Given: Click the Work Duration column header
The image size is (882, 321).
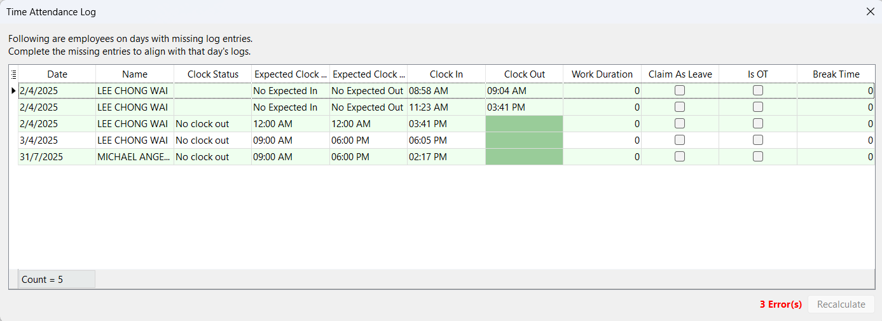Looking at the screenshot, I should coord(602,74).
